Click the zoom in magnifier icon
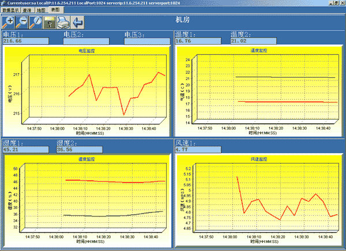Screen dimensions: 346x251 coord(9,22)
